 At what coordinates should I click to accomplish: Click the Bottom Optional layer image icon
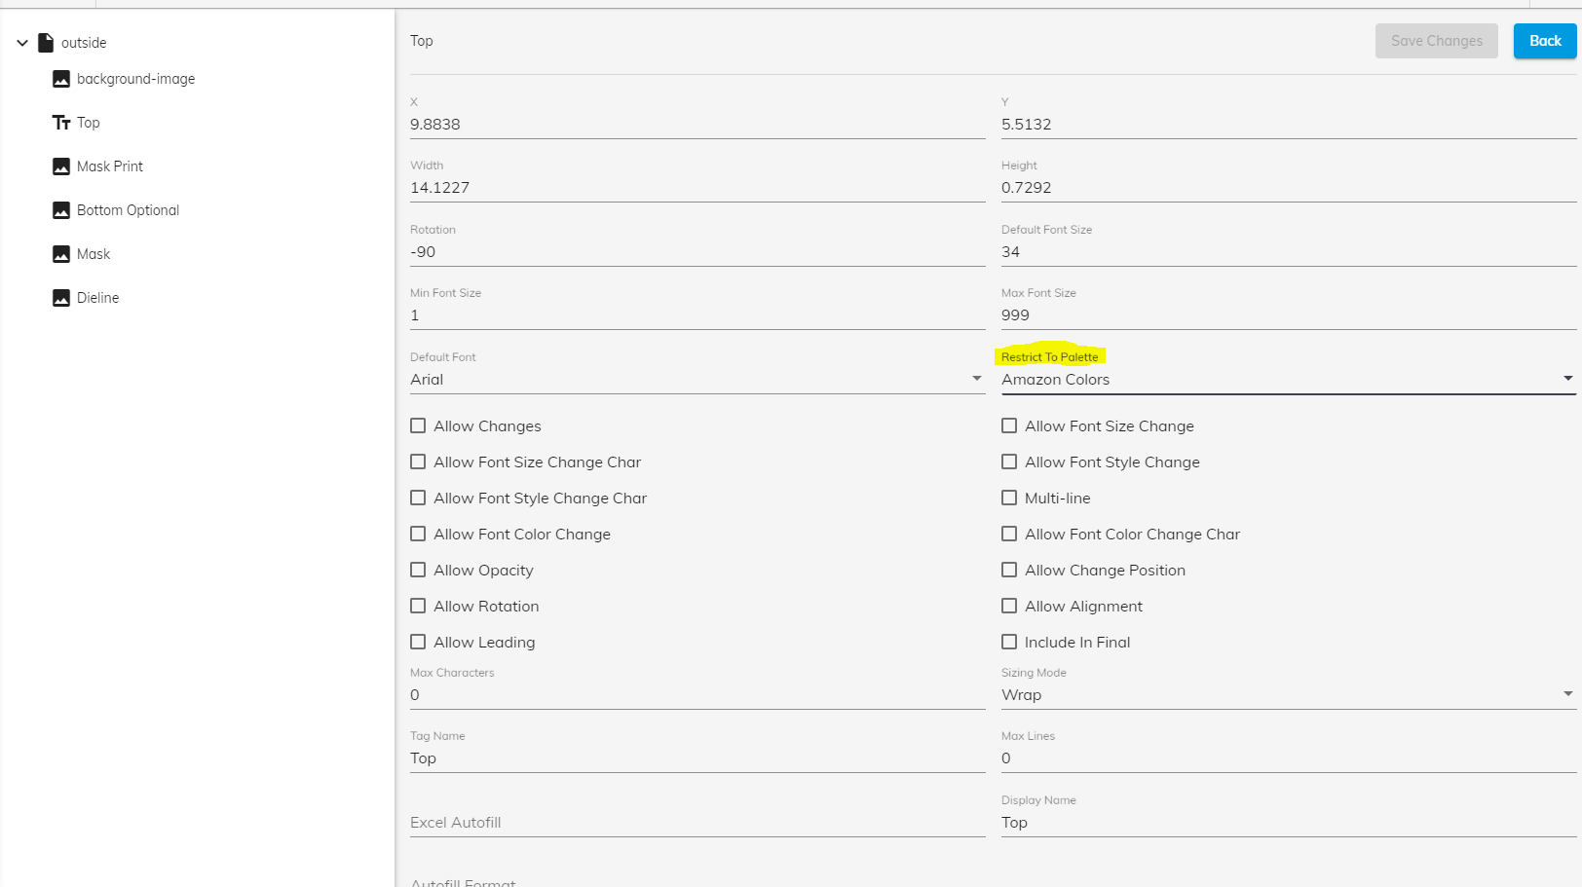coord(61,210)
